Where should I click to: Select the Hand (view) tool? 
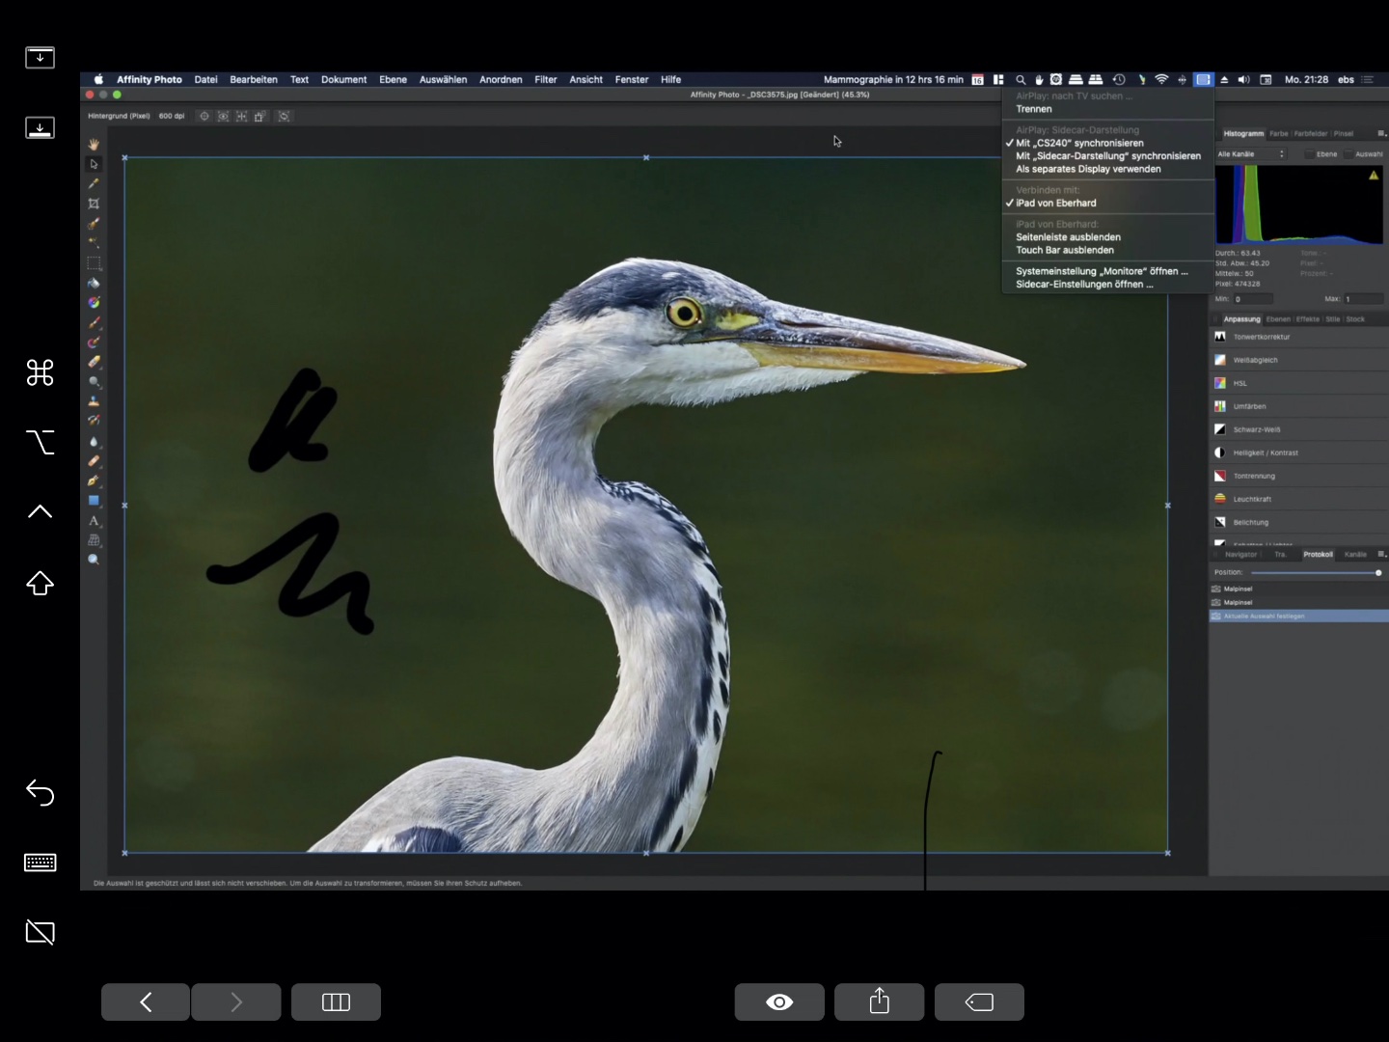point(94,144)
